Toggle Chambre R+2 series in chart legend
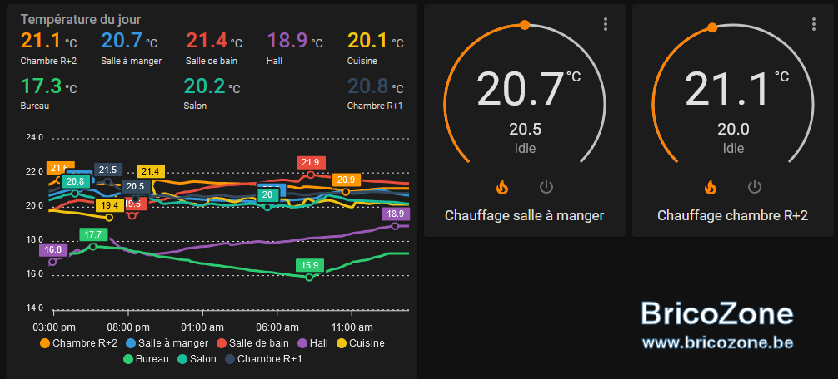 coord(78,343)
